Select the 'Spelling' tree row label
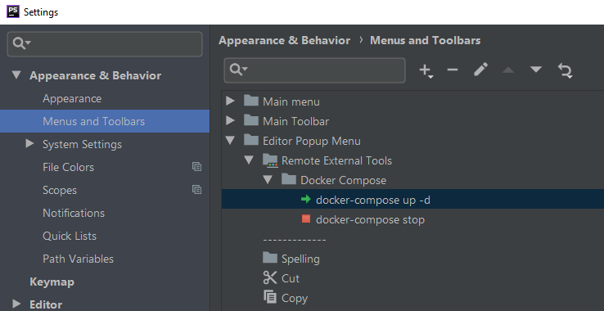 tap(300, 259)
